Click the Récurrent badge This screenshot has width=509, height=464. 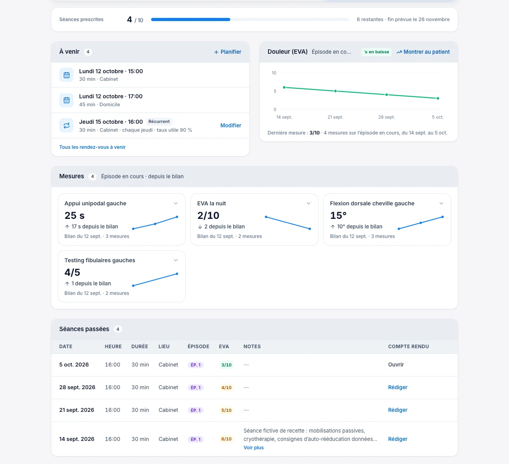159,122
